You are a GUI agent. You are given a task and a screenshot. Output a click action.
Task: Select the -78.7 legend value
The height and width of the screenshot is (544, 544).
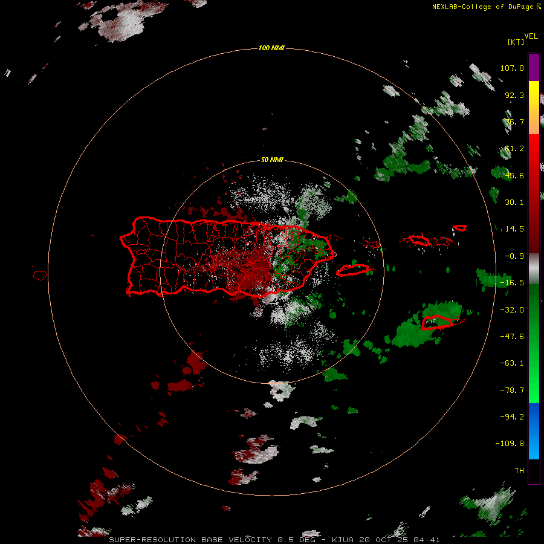click(512, 390)
